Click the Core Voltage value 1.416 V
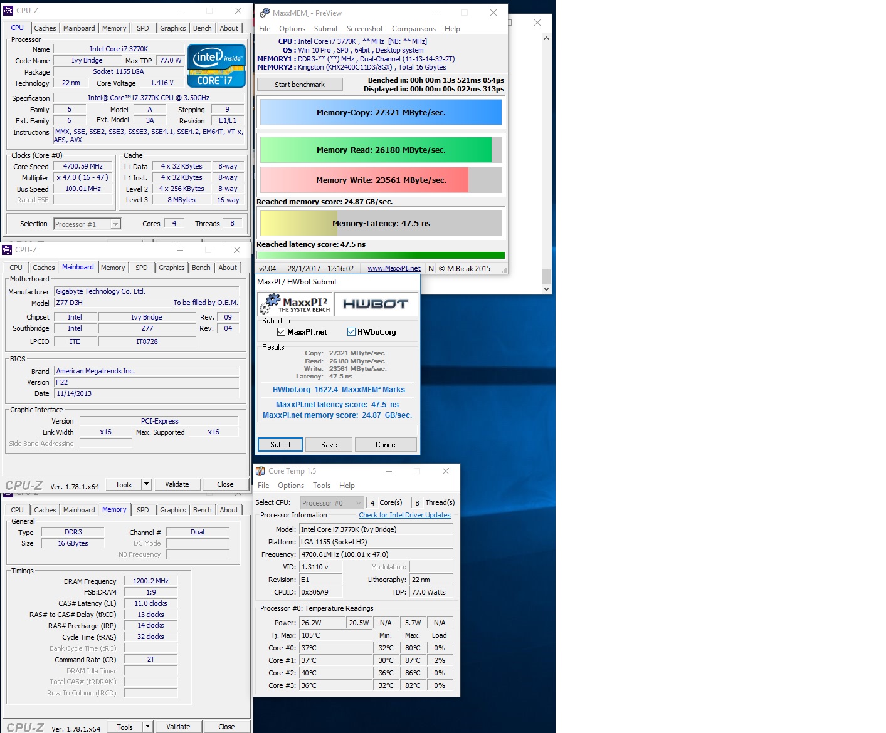This screenshot has height=733, width=886. [x=162, y=83]
